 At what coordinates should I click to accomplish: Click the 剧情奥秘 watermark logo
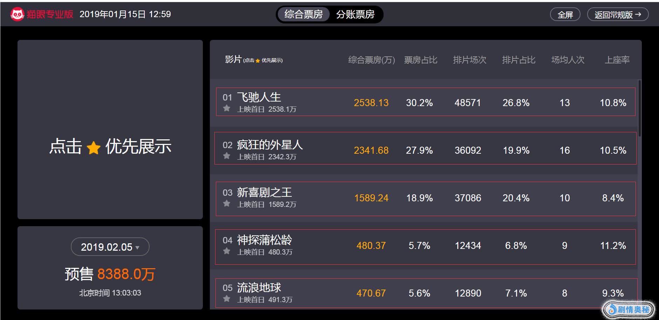(x=629, y=309)
